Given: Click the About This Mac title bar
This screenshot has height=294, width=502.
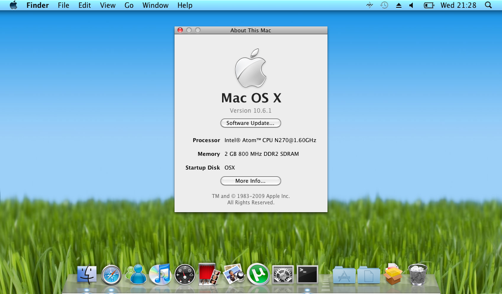Looking at the screenshot, I should [x=251, y=30].
